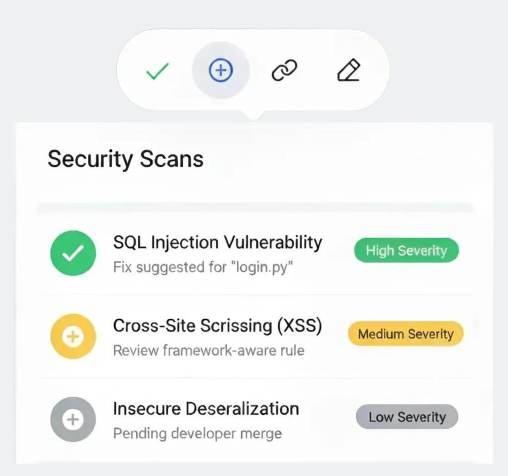This screenshot has height=476, width=508.
Task: Click the pencil edit icon
Action: click(348, 70)
